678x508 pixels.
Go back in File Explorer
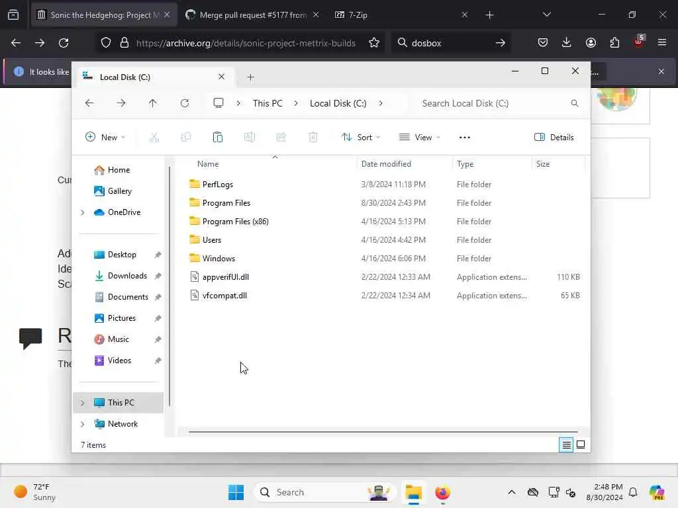(89, 103)
